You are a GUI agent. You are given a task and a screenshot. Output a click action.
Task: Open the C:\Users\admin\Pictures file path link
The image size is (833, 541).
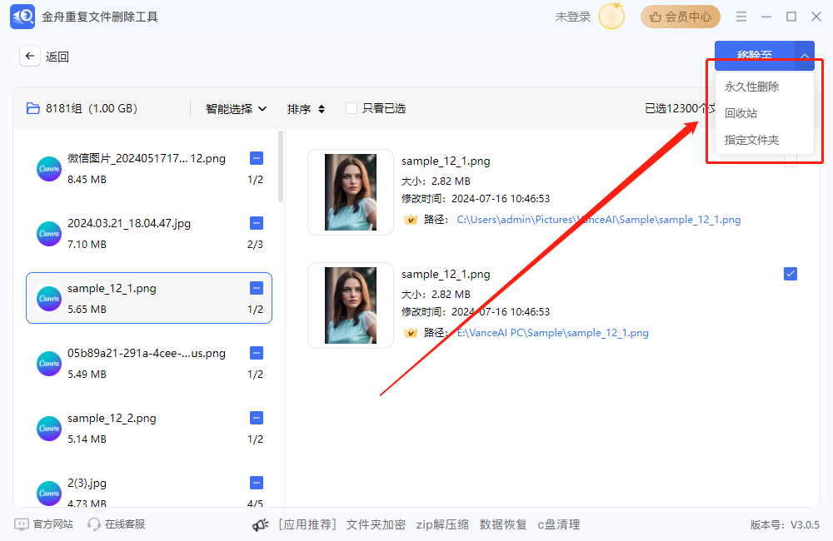pos(599,219)
